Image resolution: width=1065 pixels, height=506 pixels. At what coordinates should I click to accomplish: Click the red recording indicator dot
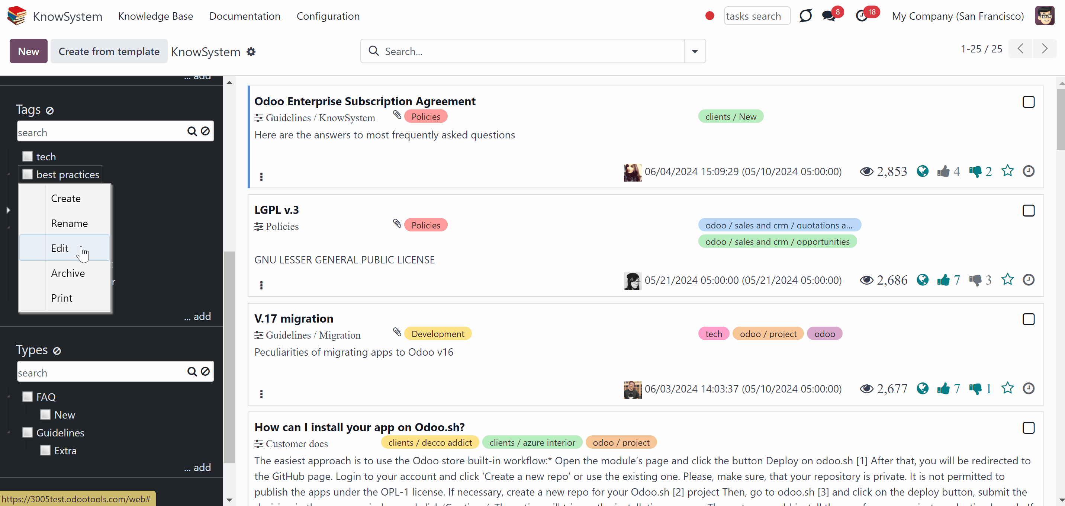click(x=710, y=16)
